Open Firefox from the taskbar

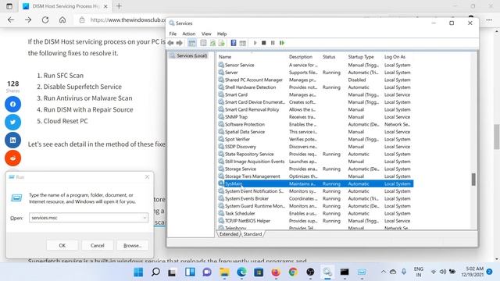[x=276, y=272]
